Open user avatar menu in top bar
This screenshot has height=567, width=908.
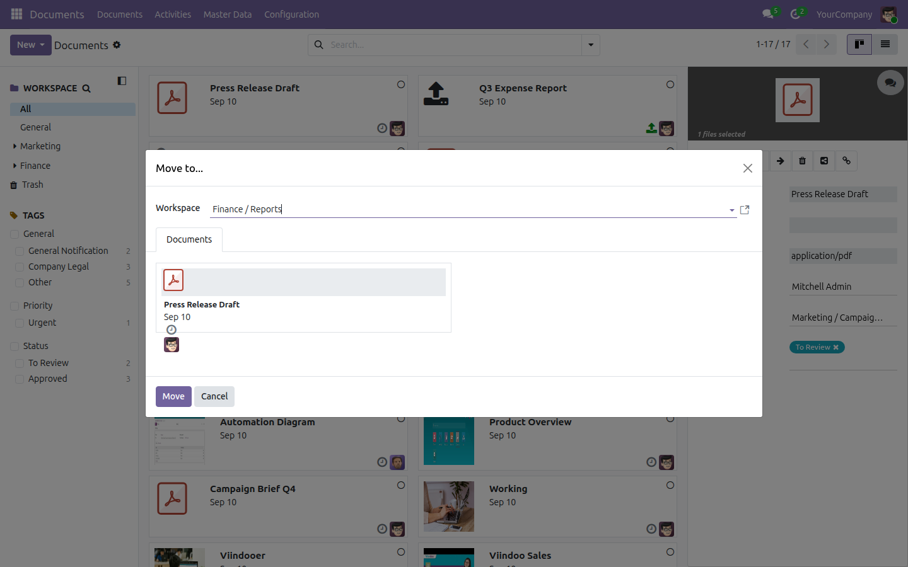click(x=889, y=14)
